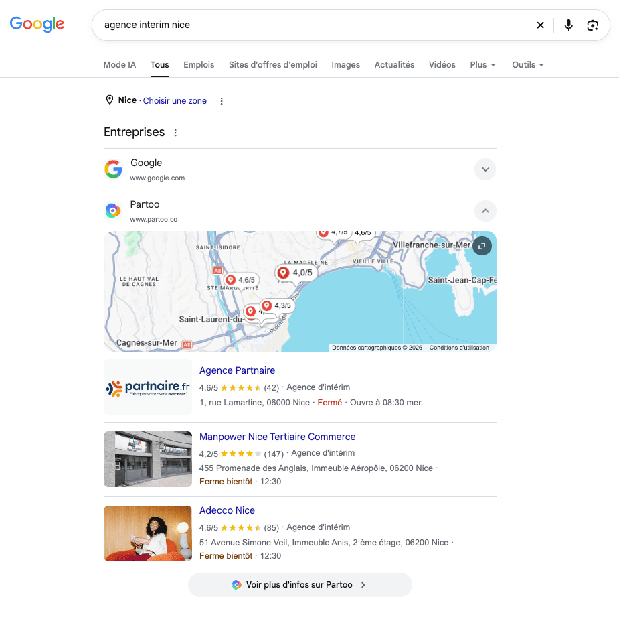Select the 4,0/5 map pin

click(x=295, y=273)
